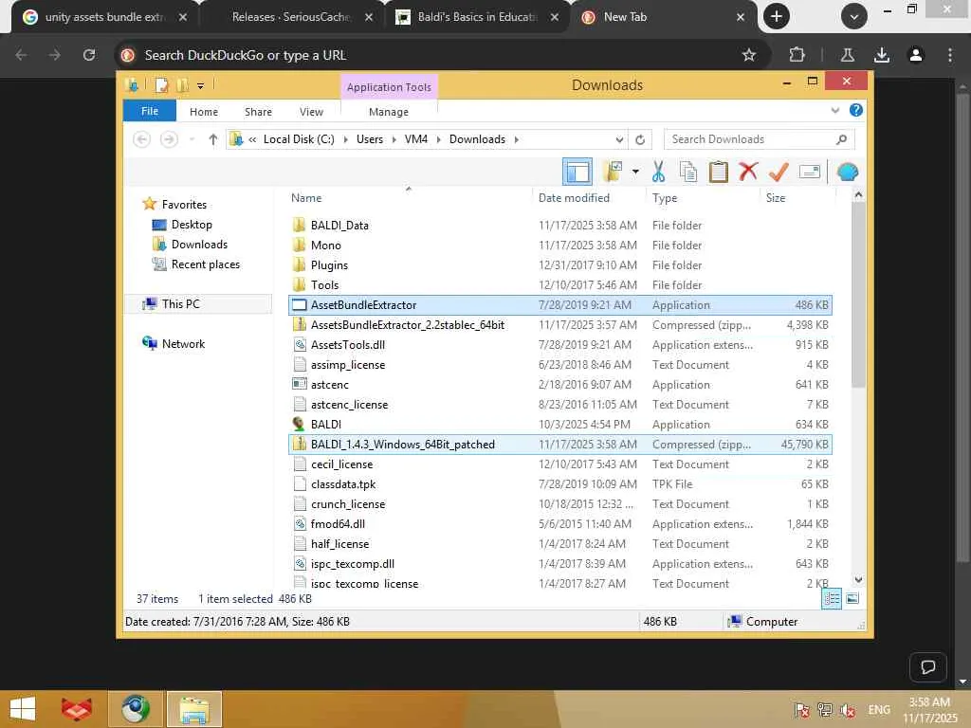Open recent locations dropdown arrow
The width and height of the screenshot is (971, 728).
192,139
